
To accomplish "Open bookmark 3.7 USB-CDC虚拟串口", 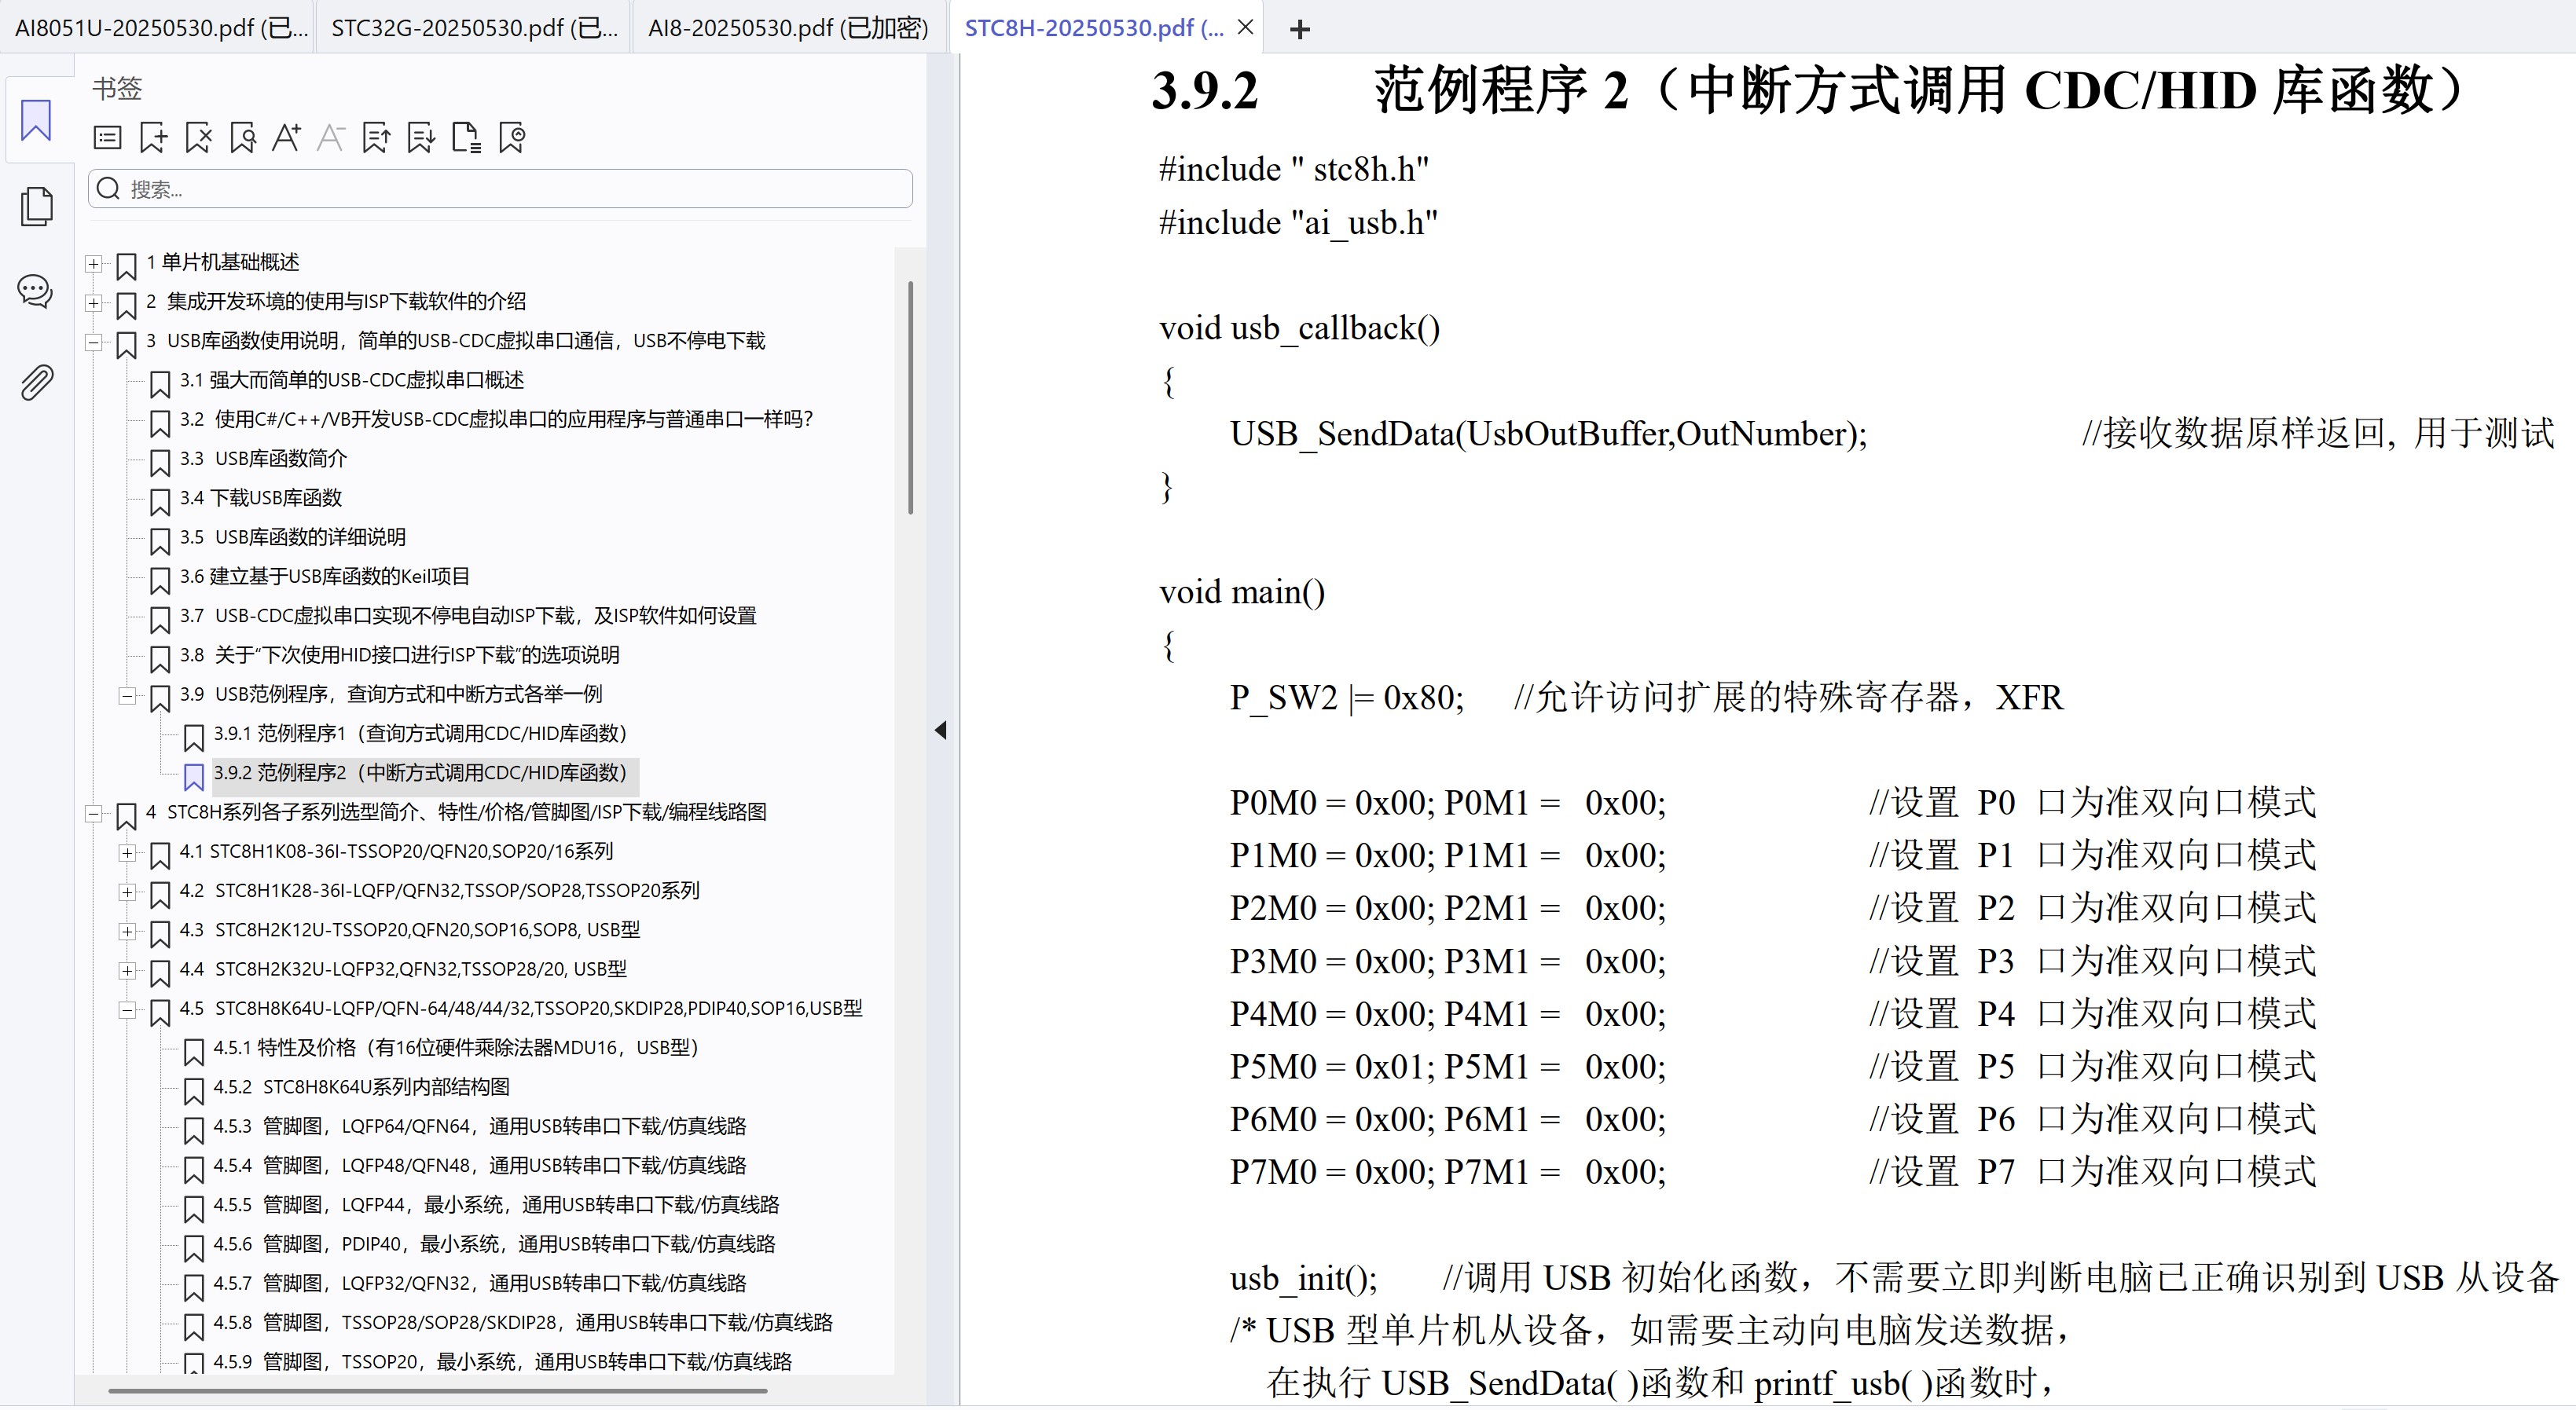I will point(468,616).
